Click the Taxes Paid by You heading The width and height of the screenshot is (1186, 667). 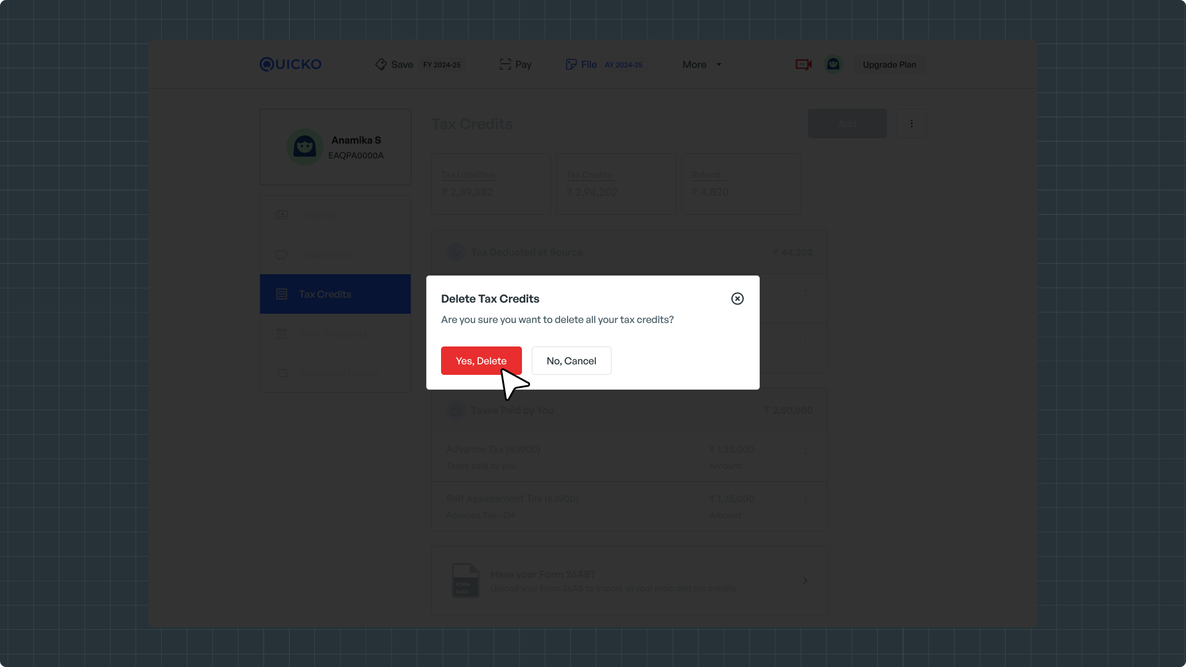512,411
